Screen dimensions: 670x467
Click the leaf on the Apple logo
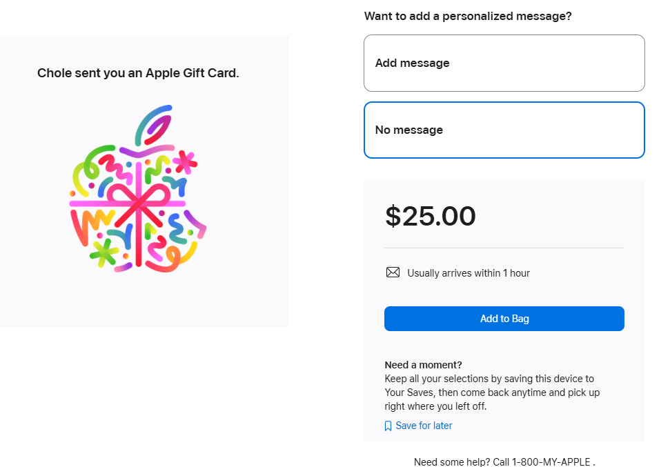click(154, 125)
